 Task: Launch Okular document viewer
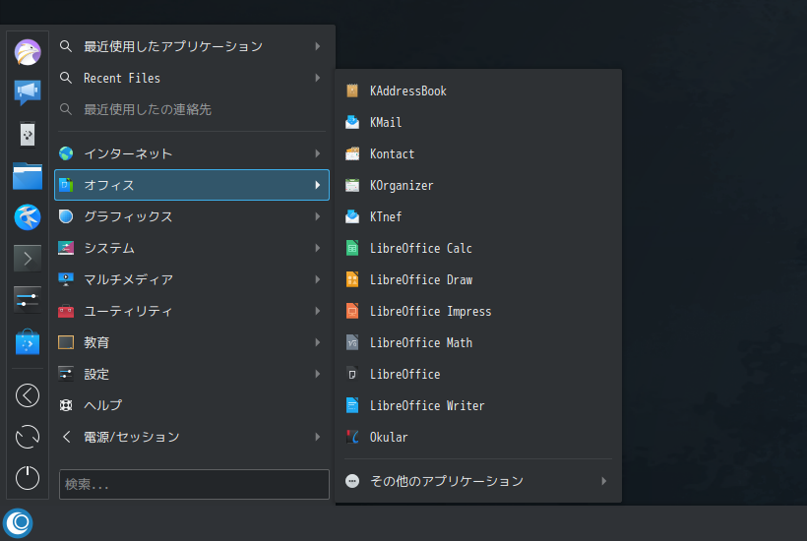pyautogui.click(x=476, y=437)
